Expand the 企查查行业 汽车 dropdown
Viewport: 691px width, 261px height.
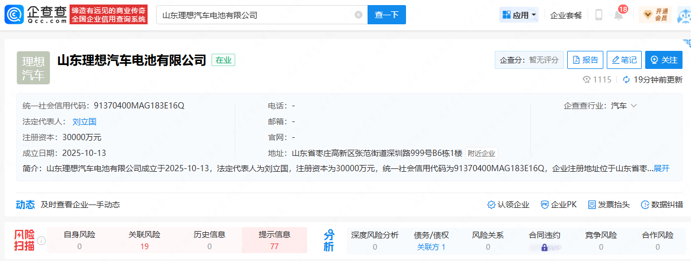pyautogui.click(x=633, y=106)
